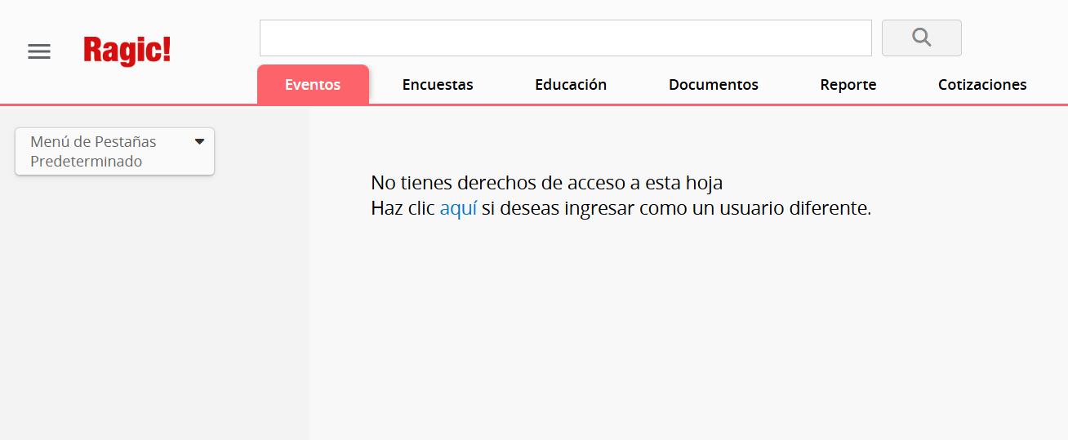1068x440 pixels.
Task: Follow the "aquí" login link
Action: [x=458, y=208]
